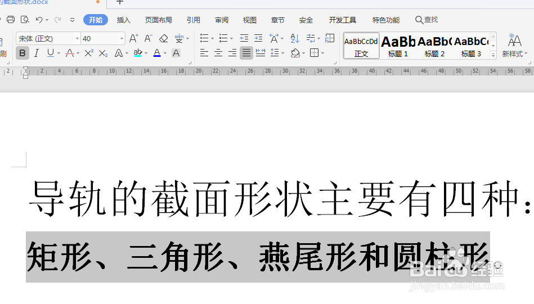Clear formatting with eraser icon
This screenshot has width=534, height=304.
pyautogui.click(x=164, y=38)
